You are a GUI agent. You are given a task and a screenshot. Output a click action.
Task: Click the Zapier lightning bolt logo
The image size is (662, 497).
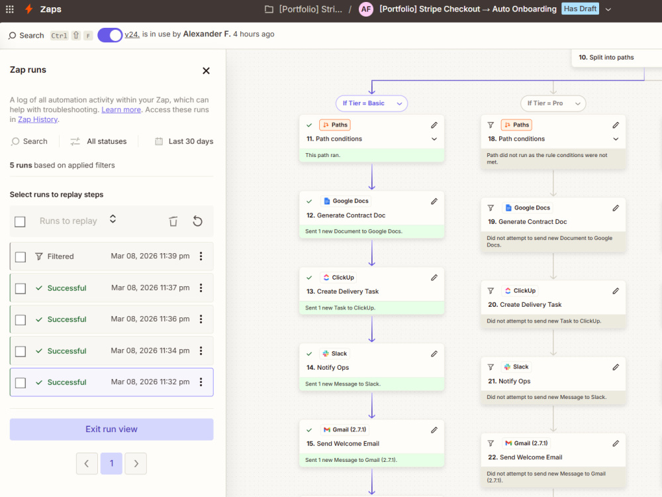tap(28, 9)
